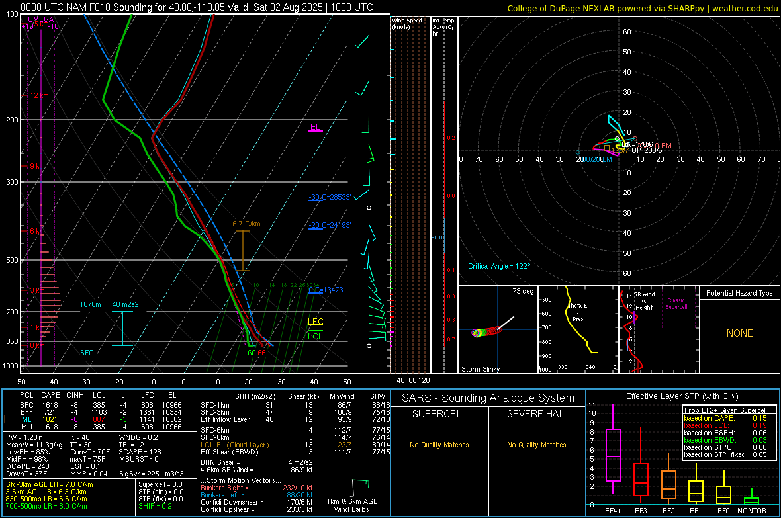Image resolution: width=781 pixels, height=518 pixels.
Task: Click No Quality Matches under SUPERCELL
Action: click(x=439, y=445)
